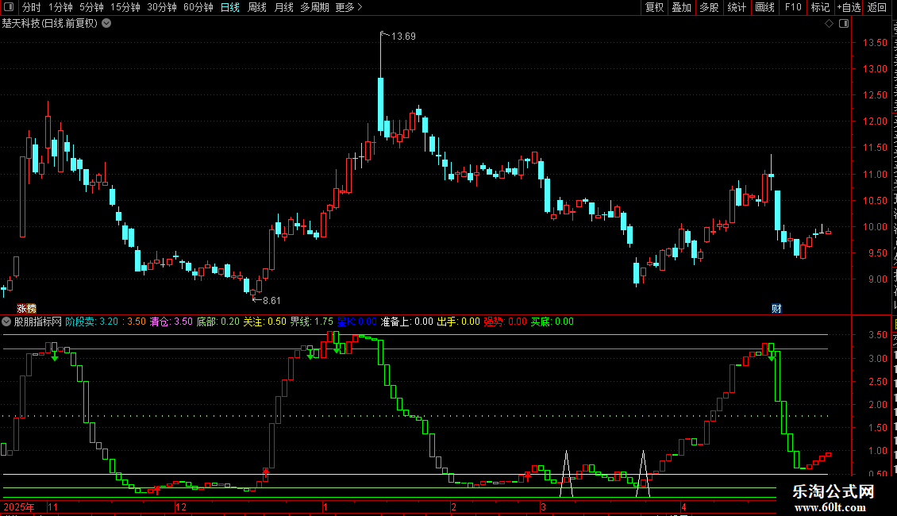The height and width of the screenshot is (516, 897).
Task: Click the 楚天科技(日线.前复权) title
Action: 50,24
